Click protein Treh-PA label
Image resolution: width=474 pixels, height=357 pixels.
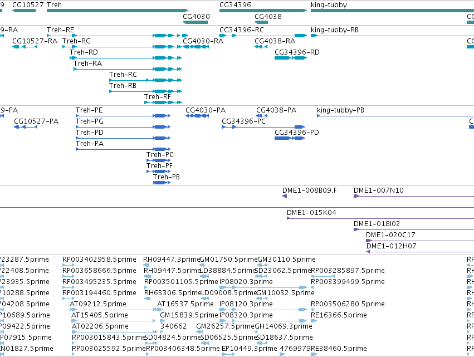(90, 144)
